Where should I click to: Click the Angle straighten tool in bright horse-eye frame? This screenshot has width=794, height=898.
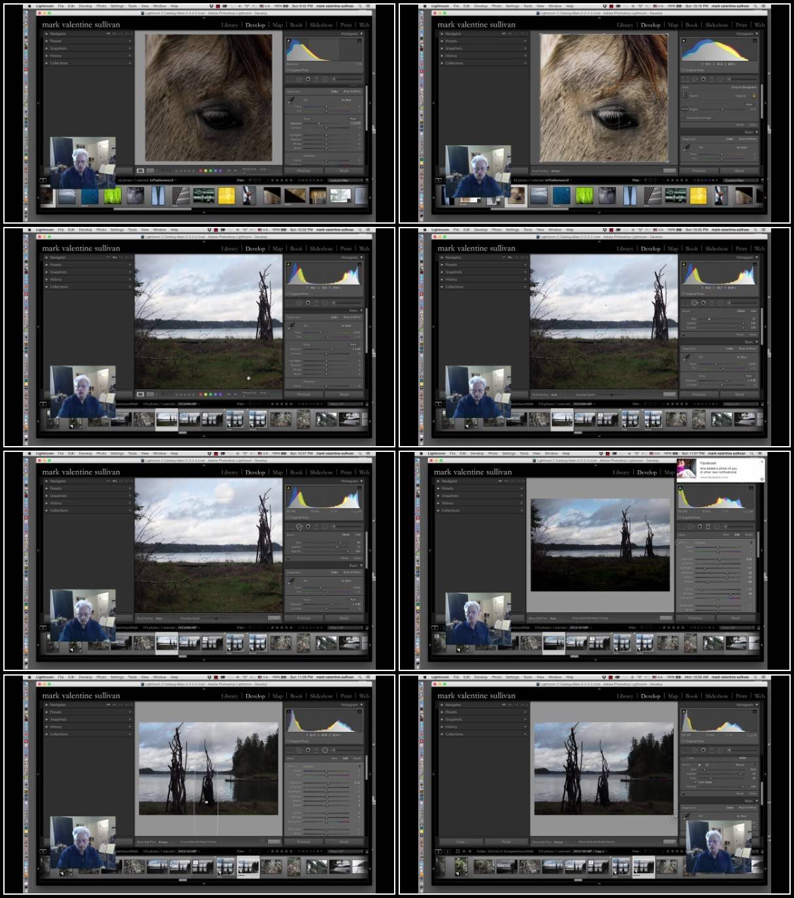point(685,109)
